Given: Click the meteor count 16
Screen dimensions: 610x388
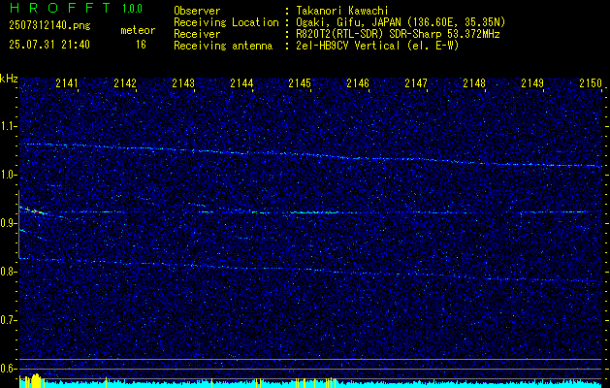Looking at the screenshot, I should pyautogui.click(x=141, y=45).
